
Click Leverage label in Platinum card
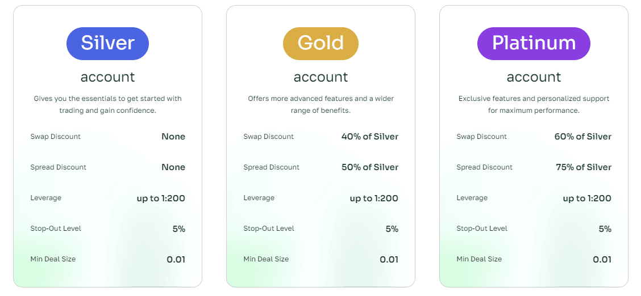tap(472, 198)
